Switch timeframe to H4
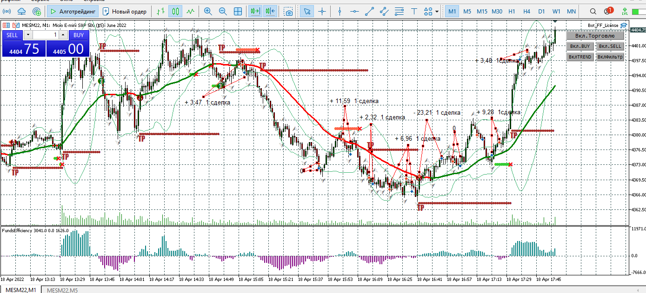 click(x=526, y=11)
